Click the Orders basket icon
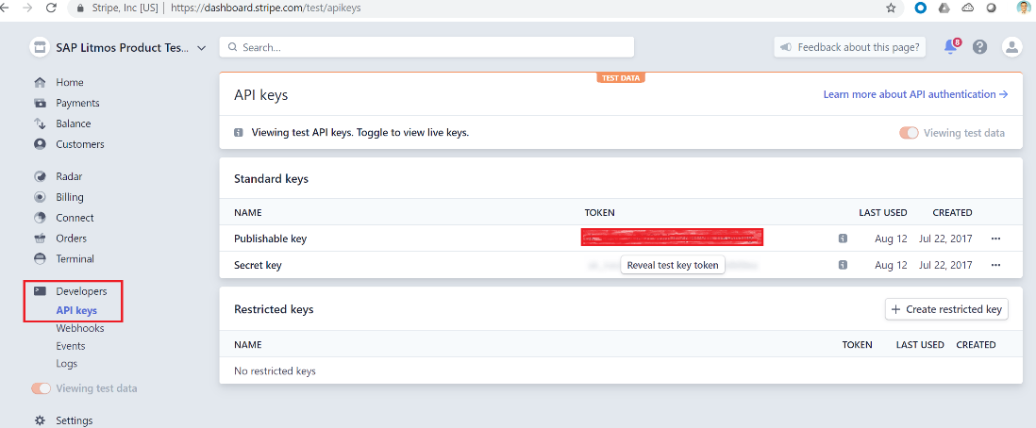 pyautogui.click(x=41, y=238)
